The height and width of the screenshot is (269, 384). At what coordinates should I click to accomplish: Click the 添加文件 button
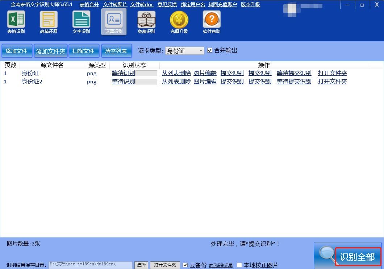[x=17, y=51]
